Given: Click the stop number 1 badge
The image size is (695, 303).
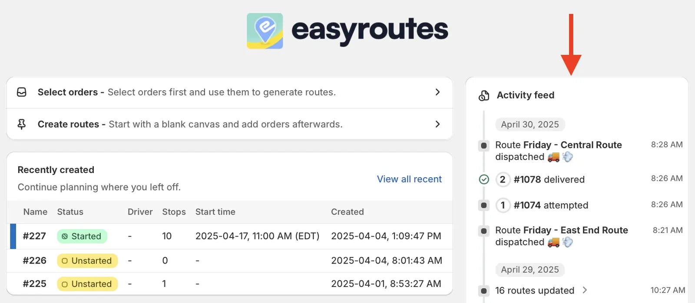Looking at the screenshot, I should tap(503, 205).
